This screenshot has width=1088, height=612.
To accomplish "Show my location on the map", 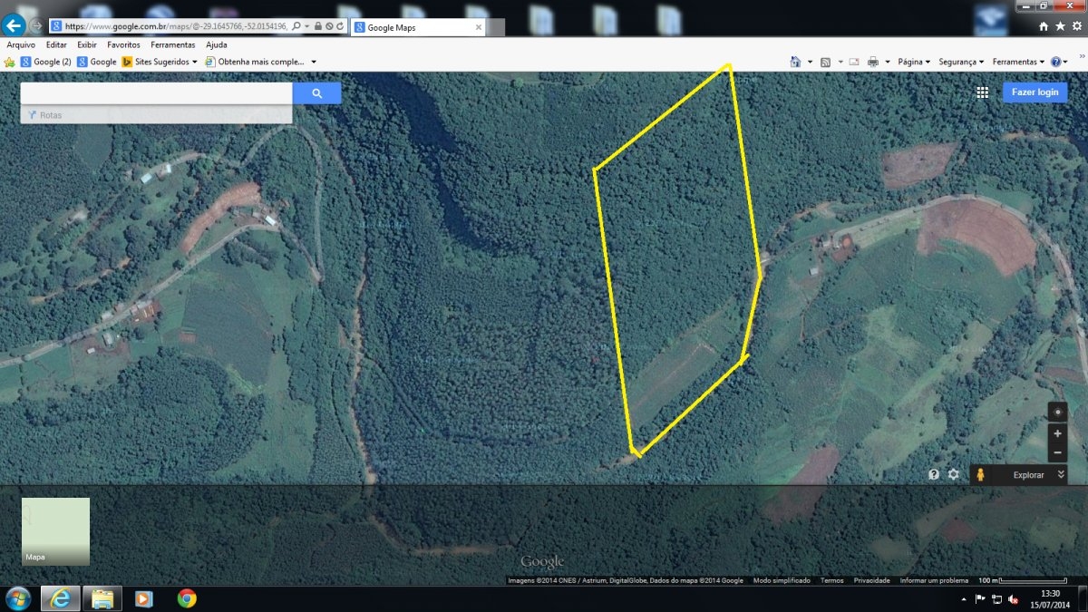I will click(1057, 413).
